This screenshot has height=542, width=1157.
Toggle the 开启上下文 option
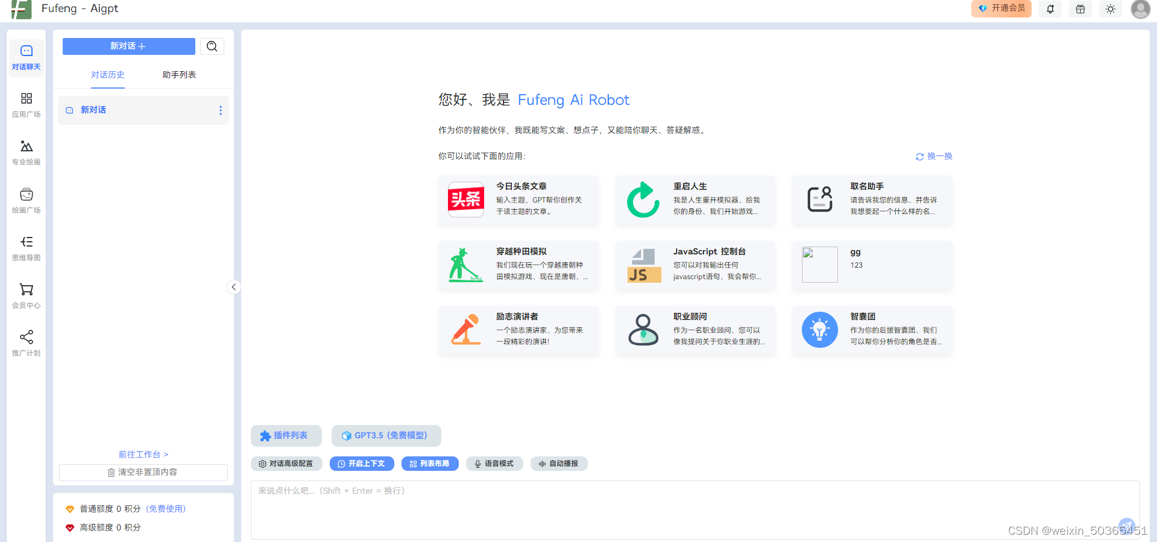[362, 464]
